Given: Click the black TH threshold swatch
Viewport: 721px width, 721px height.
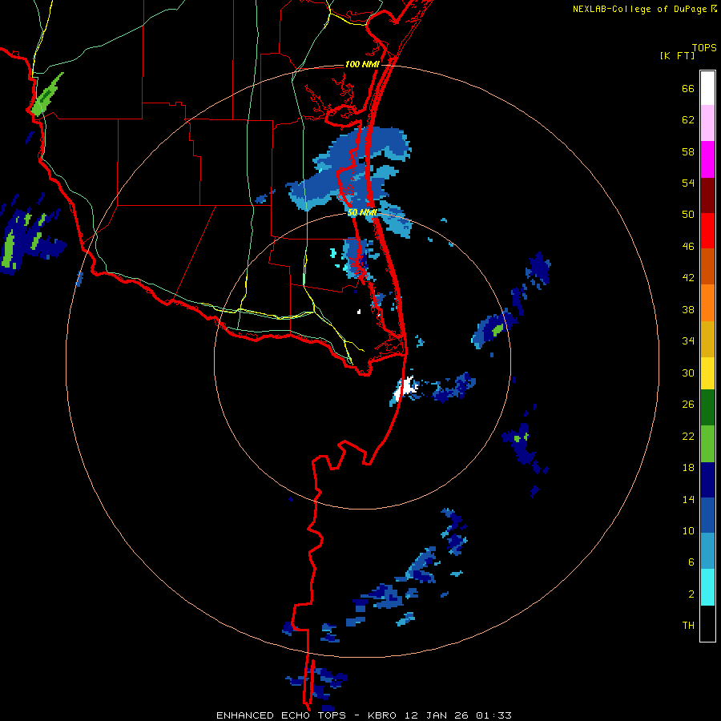Looking at the screenshot, I should click(707, 623).
